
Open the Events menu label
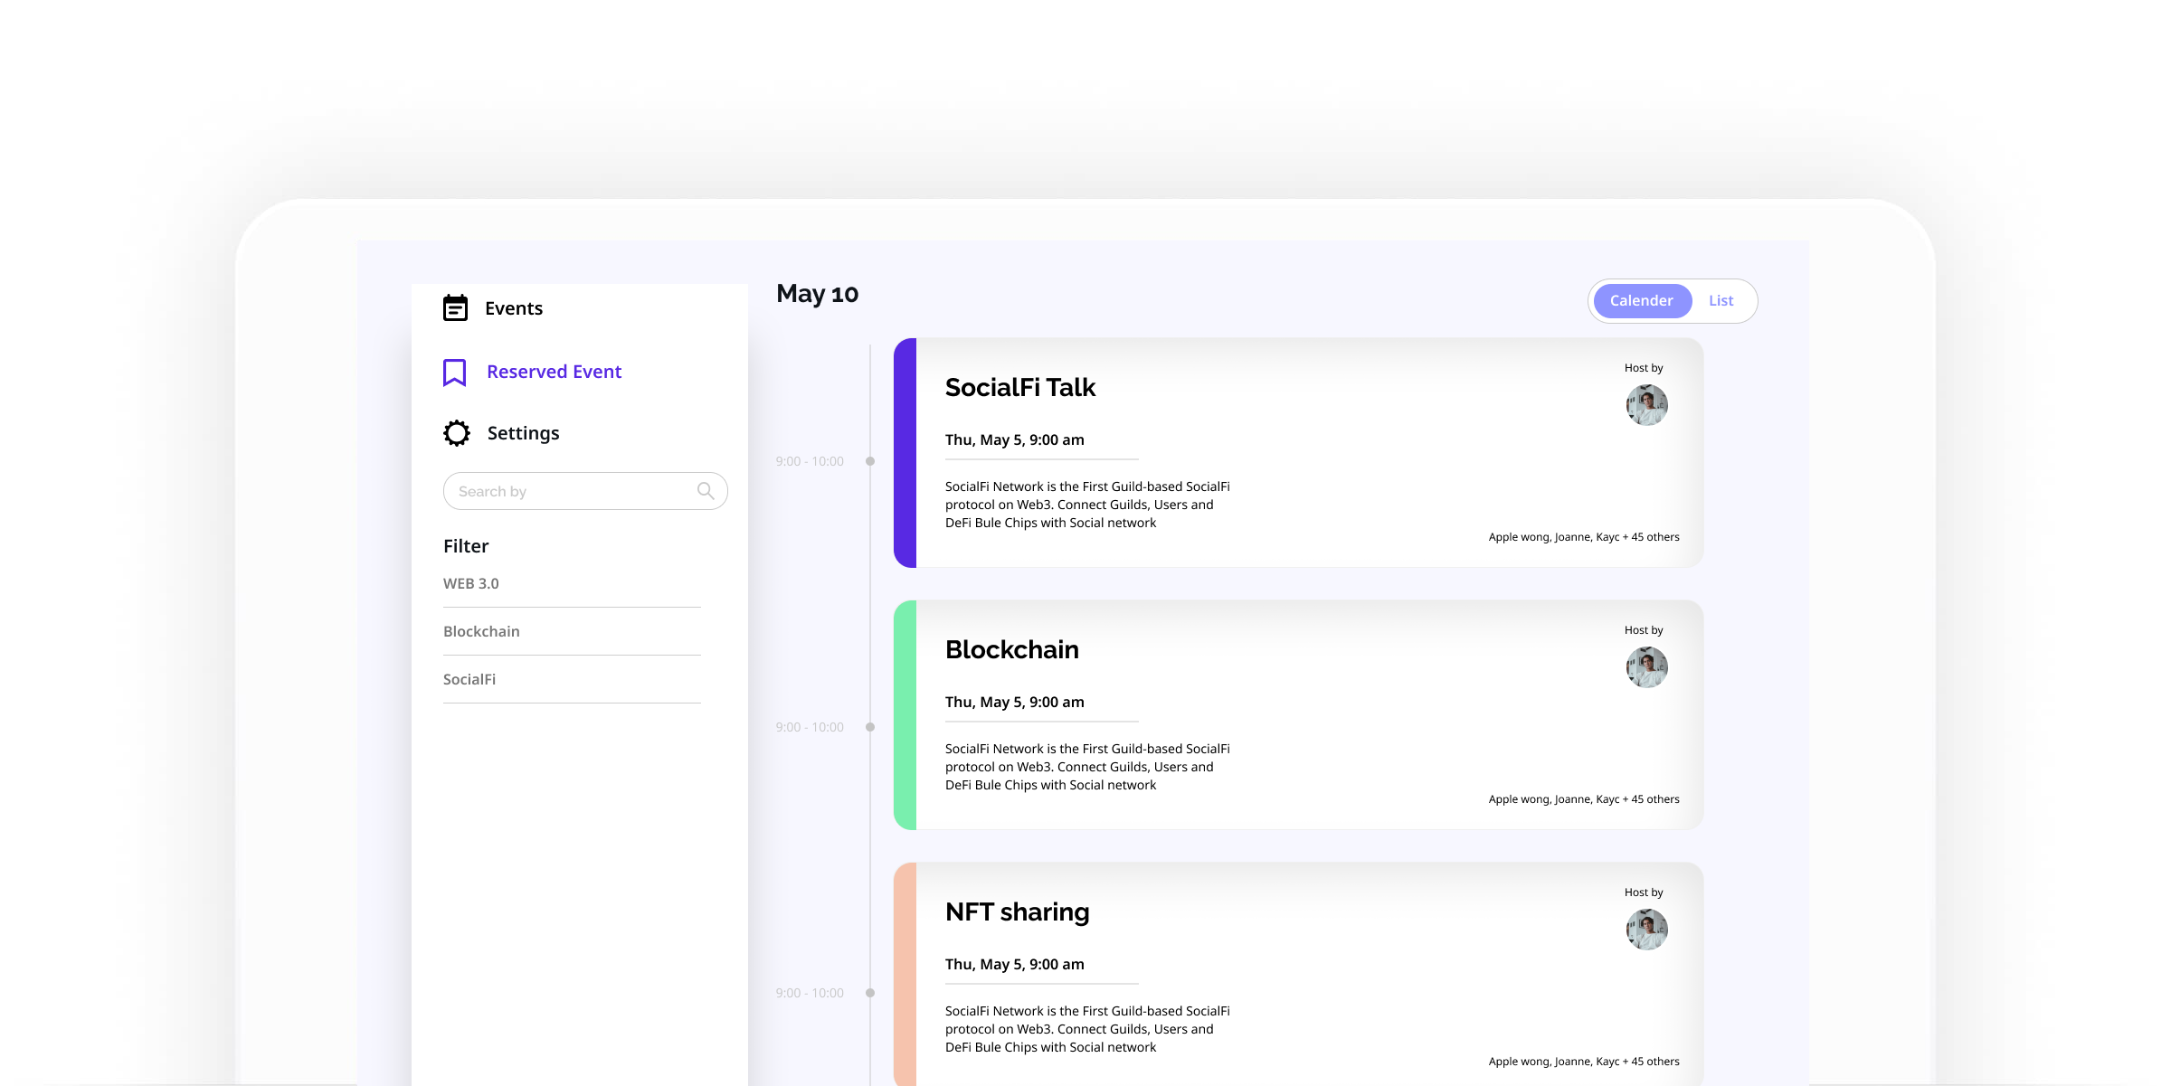coord(514,308)
